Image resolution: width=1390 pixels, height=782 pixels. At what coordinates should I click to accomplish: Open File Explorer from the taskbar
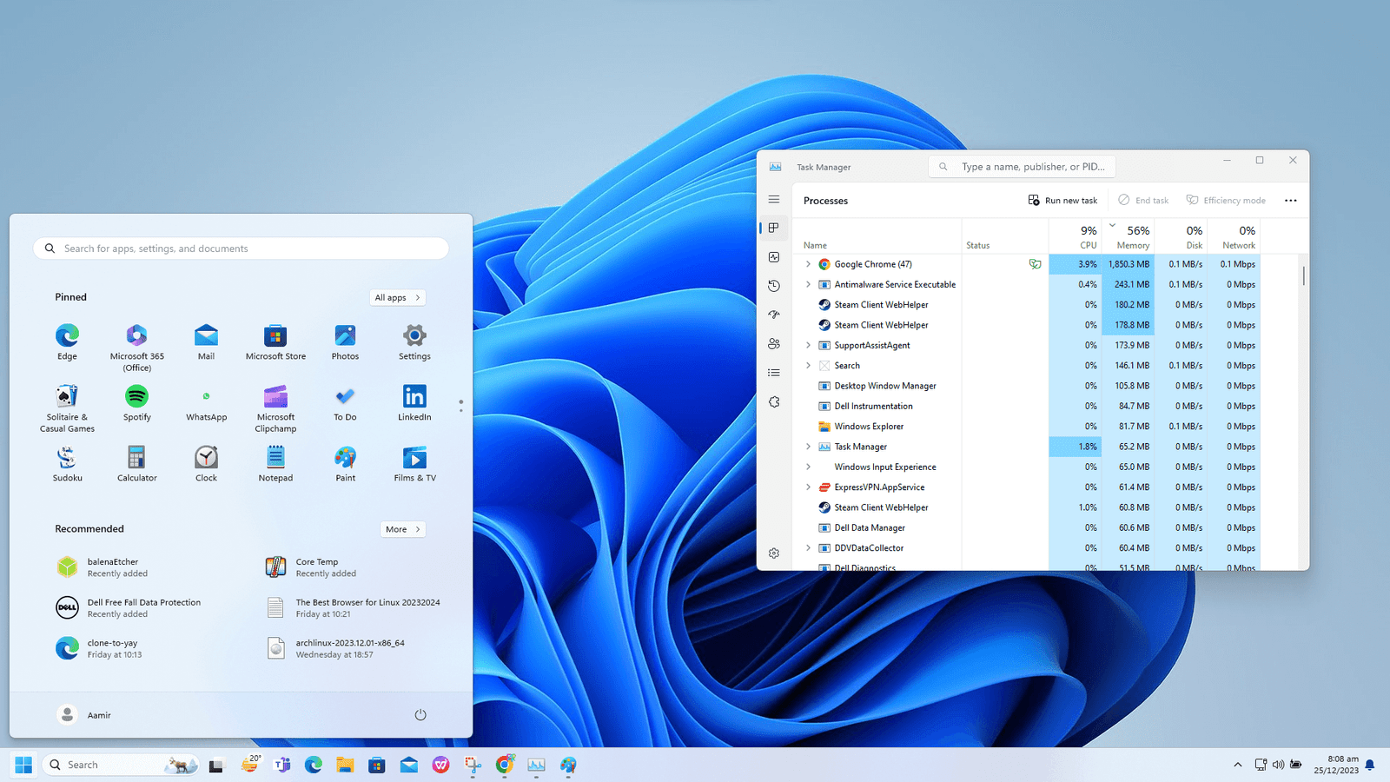click(345, 765)
